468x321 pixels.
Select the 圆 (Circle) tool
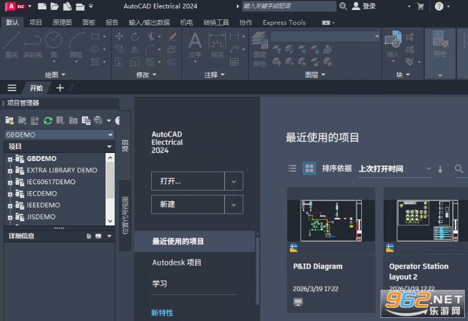(54, 45)
